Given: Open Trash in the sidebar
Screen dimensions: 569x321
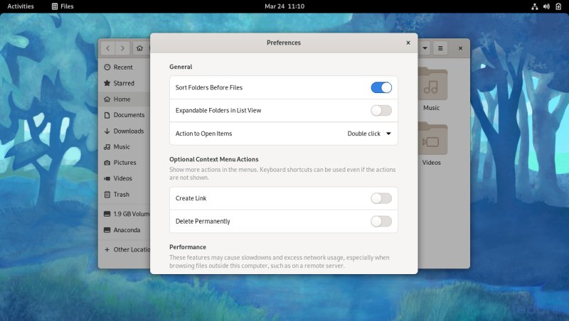Looking at the screenshot, I should pos(124,194).
